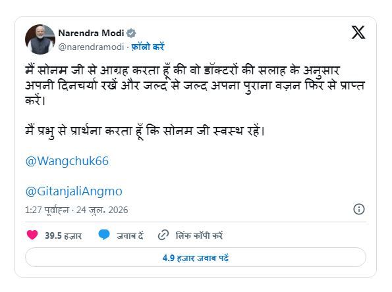The width and height of the screenshot is (392, 292).
Task: Open the circled info icon
Action: click(359, 209)
